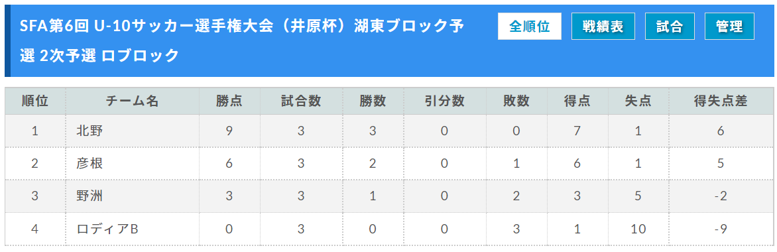Select team 北野 in the standings
The height and width of the screenshot is (252, 777).
[90, 131]
